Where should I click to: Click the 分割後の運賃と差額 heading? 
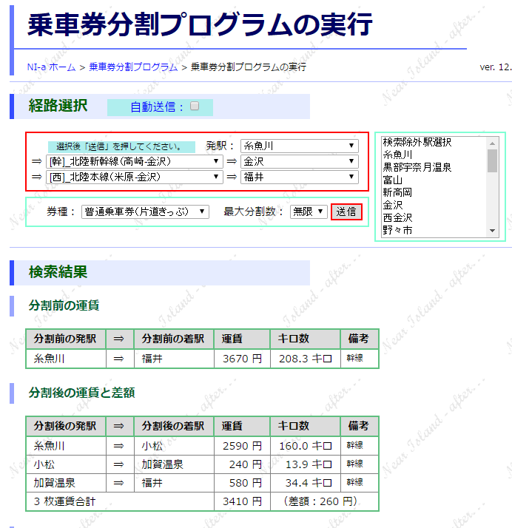82,393
